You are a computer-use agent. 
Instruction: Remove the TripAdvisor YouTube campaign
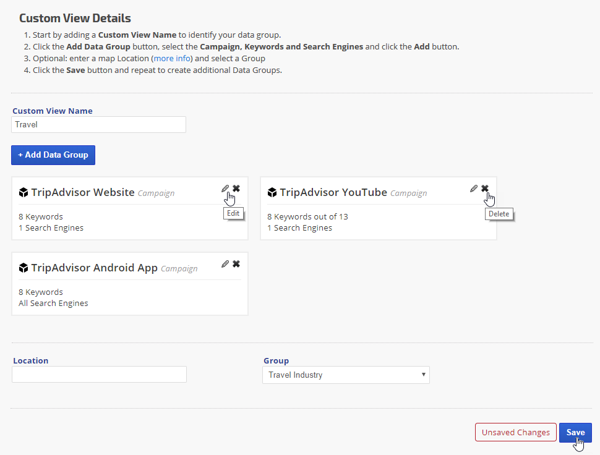(485, 189)
